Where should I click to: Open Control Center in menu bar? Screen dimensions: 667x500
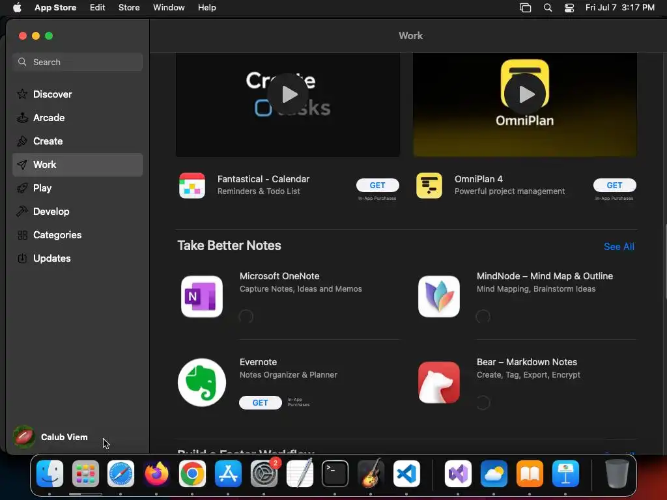569,8
